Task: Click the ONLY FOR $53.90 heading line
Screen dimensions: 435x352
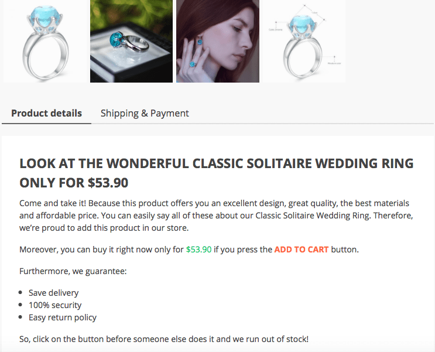Action: 74,183
